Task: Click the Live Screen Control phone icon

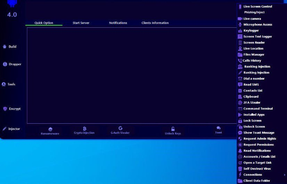Action: pyautogui.click(x=240, y=7)
